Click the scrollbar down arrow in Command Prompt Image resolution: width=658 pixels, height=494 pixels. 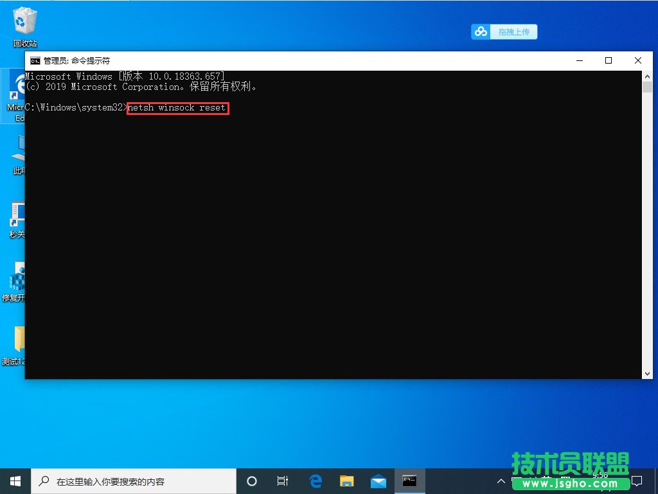tap(648, 373)
